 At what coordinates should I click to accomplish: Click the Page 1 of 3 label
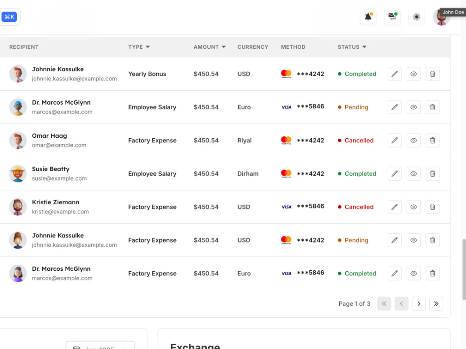pyautogui.click(x=354, y=303)
